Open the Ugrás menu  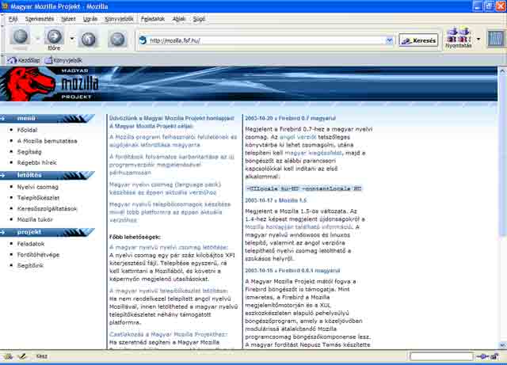click(x=90, y=19)
